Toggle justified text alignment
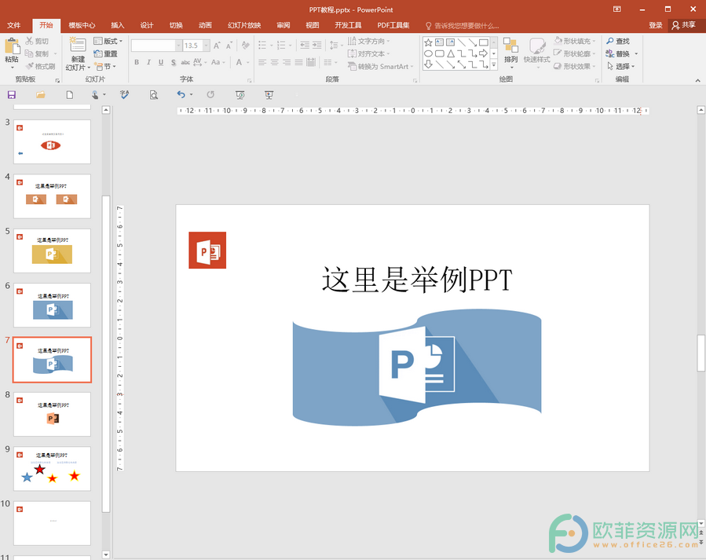 (299, 62)
